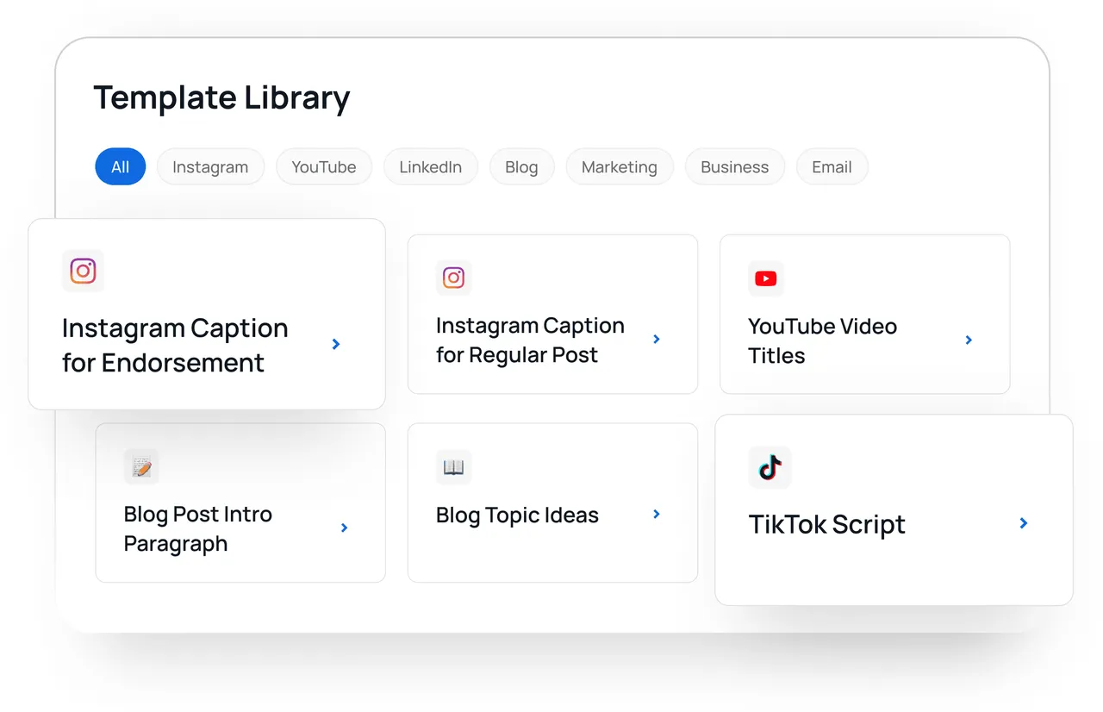This screenshot has height=712, width=1103.
Task: Filter by the Business category
Action: click(735, 166)
